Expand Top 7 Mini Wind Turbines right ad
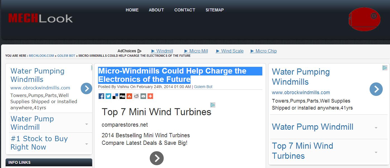 (376, 152)
